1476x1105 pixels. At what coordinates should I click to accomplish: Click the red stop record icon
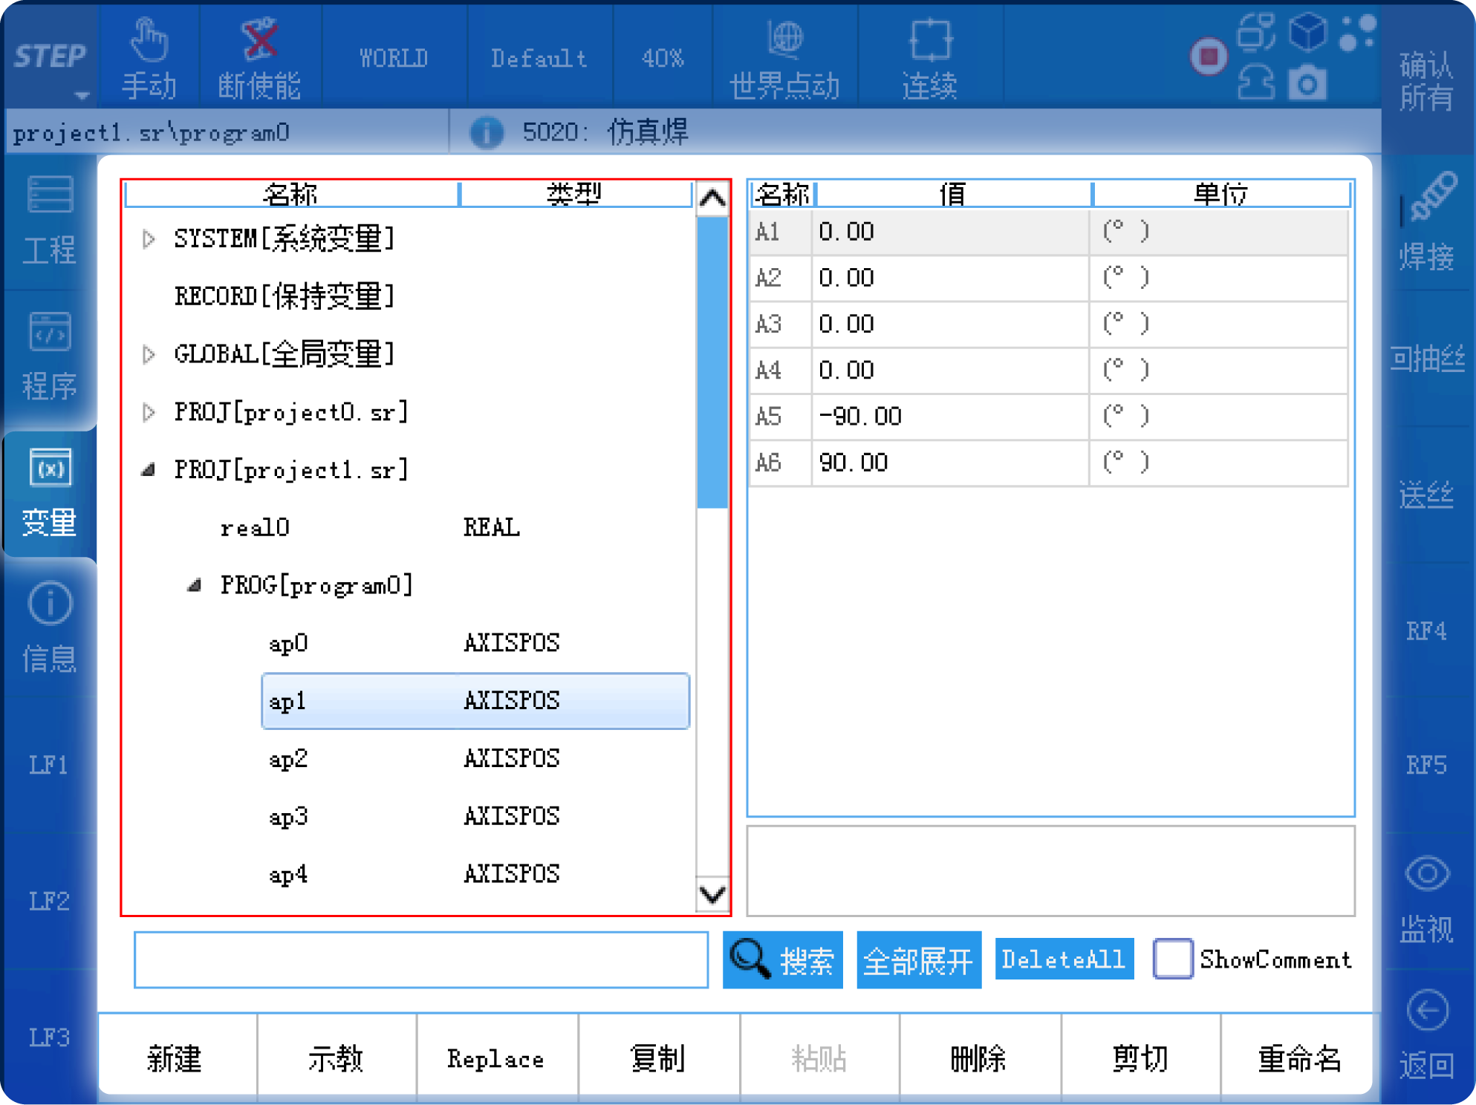click(1209, 56)
